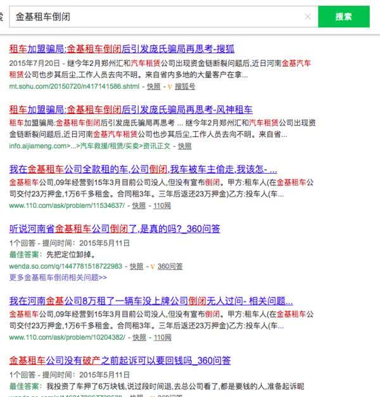Image resolution: width=380 pixels, height=397 pixels.
Task: Open 更多金基租车倒闭相关问题>> link
Action: (x=58, y=278)
